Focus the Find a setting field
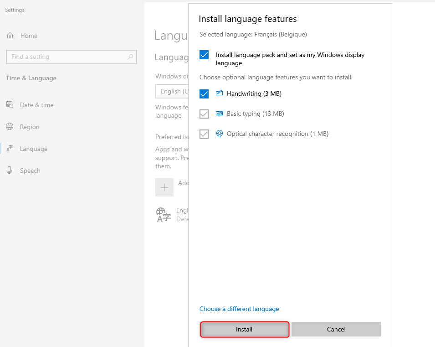This screenshot has width=435, height=347. coord(72,57)
